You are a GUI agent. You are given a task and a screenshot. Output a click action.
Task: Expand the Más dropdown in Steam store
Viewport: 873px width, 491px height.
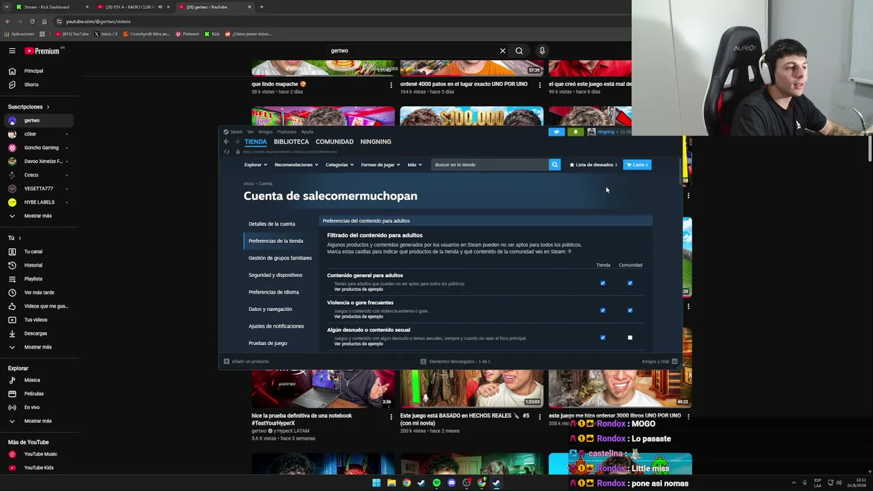[415, 164]
